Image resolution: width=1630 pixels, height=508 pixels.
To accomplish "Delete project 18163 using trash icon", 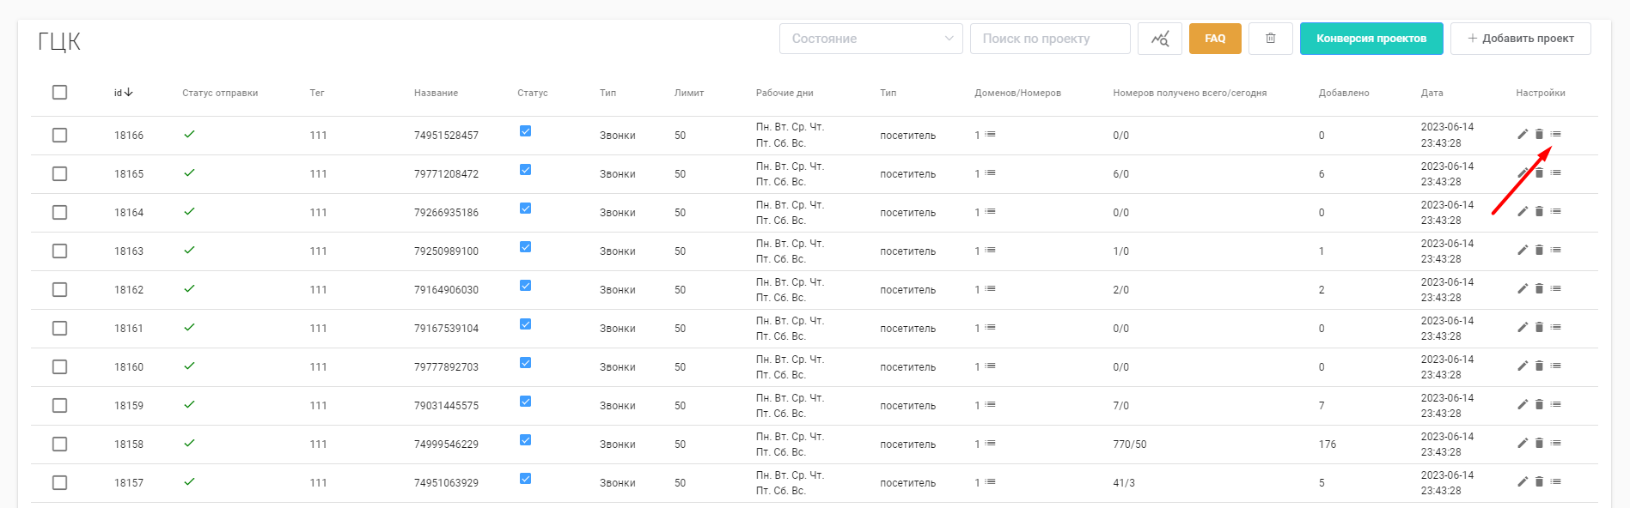I will point(1539,250).
